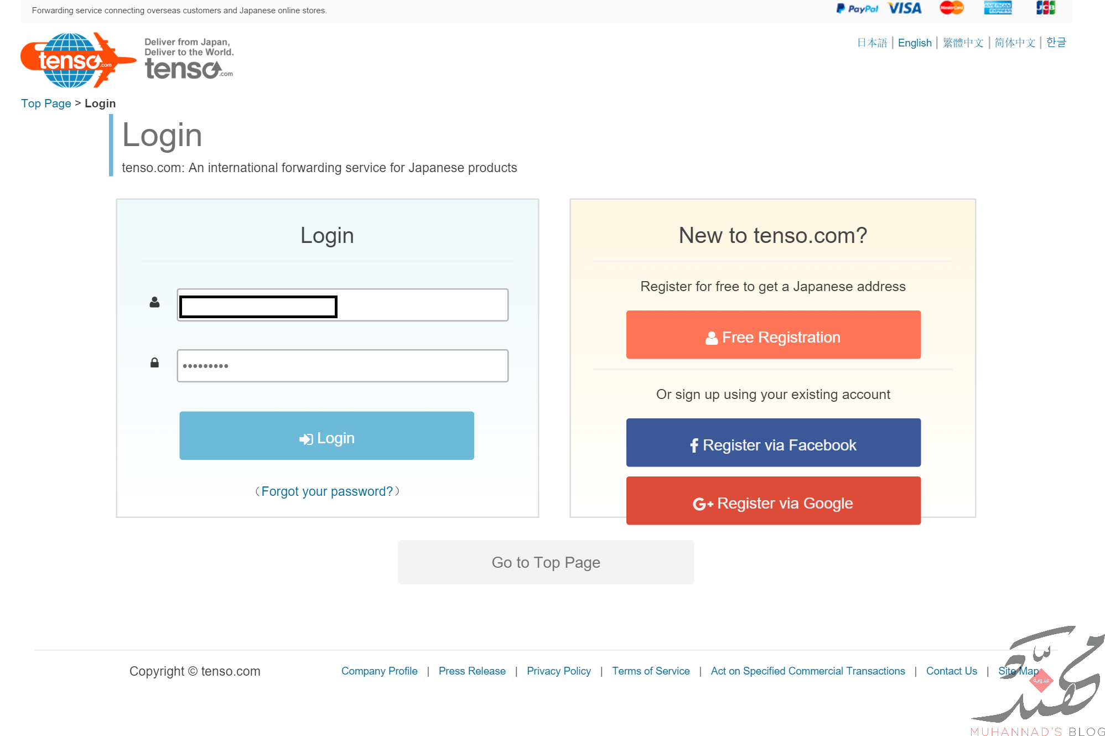This screenshot has width=1105, height=736.
Task: Switch language to English
Action: [914, 43]
